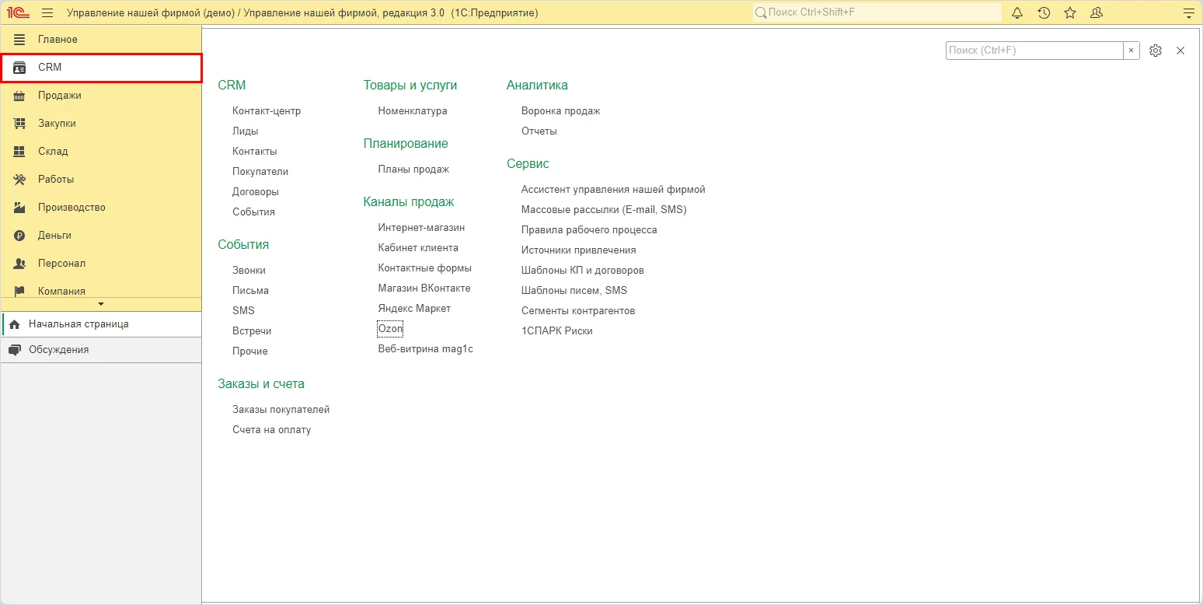This screenshot has height=605, width=1203.
Task: Open Счета на оплату link
Action: click(271, 430)
